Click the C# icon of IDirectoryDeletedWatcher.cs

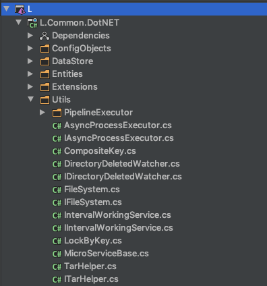pos(57,177)
